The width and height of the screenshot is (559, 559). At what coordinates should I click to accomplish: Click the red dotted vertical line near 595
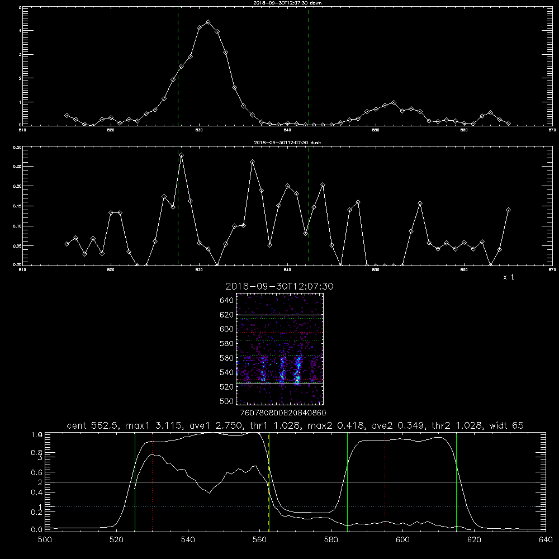385,482
